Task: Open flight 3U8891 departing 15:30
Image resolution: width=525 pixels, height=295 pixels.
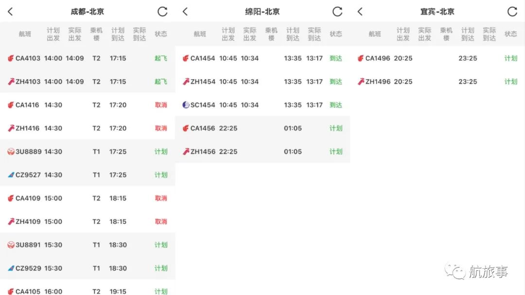Action: 87,245
